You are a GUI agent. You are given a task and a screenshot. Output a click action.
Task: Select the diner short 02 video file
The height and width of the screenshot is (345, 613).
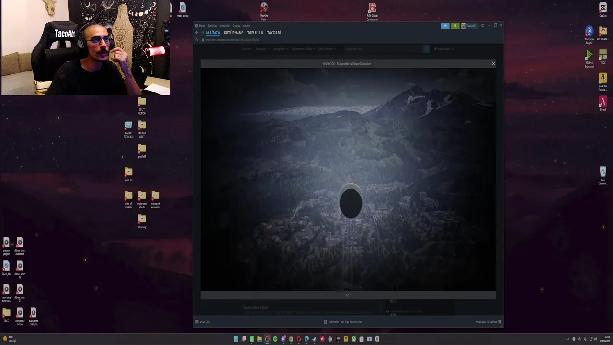coord(20,270)
